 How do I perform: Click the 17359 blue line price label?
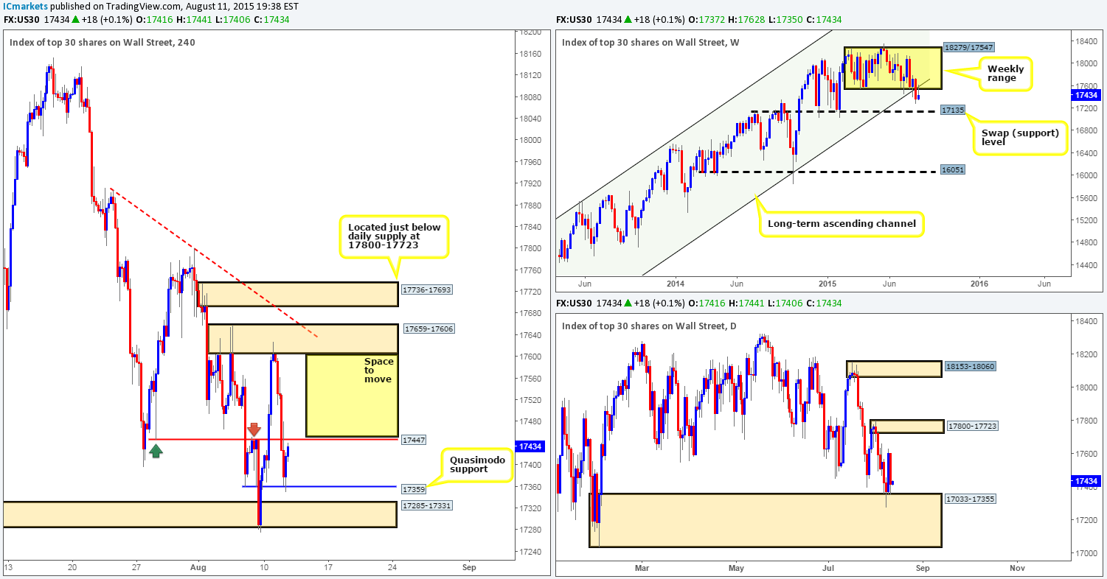coord(412,488)
